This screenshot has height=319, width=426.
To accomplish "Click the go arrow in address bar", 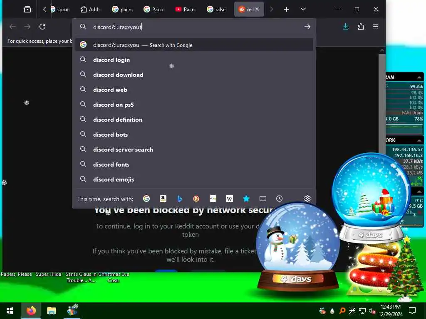I will 307,27.
